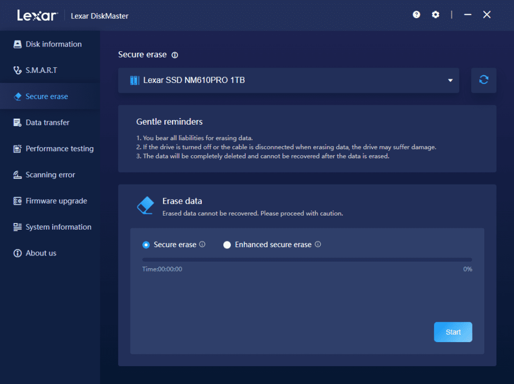Click the 'Erased data cannot be recovered' warning

click(253, 214)
